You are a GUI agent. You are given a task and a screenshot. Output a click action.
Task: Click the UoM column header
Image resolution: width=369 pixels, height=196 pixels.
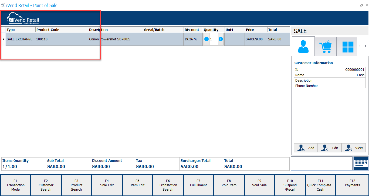click(x=235, y=30)
